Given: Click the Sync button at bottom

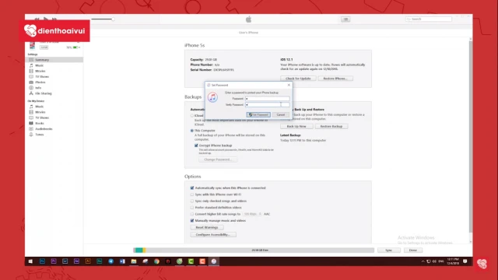Looking at the screenshot, I should point(389,250).
